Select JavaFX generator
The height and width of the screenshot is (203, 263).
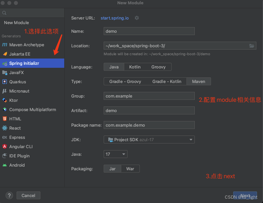pos(32,72)
